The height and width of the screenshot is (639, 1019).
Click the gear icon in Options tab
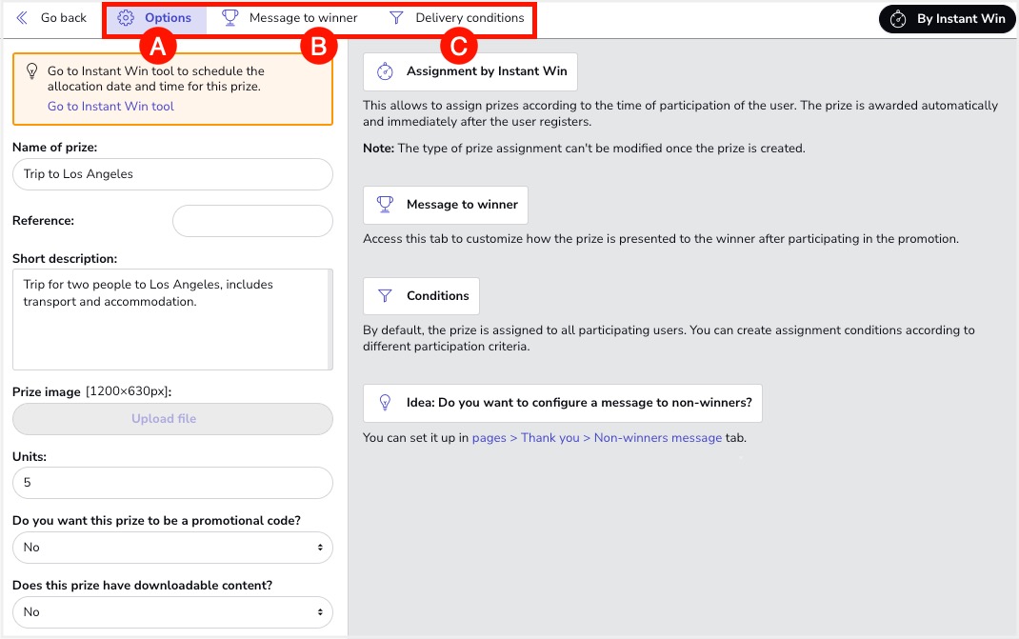(126, 18)
